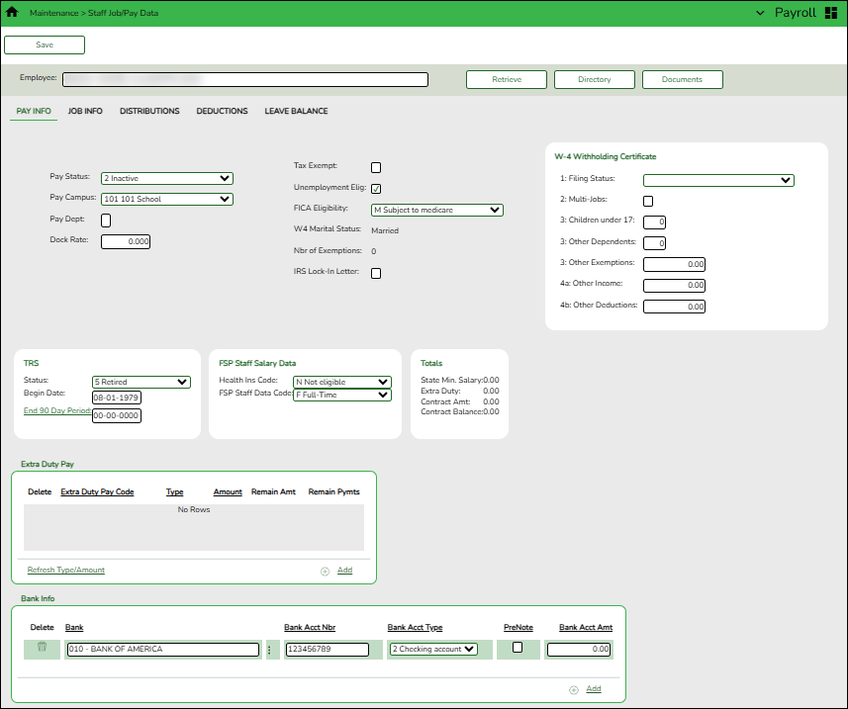
Task: Enable the PreNote checkbox
Action: point(518,647)
